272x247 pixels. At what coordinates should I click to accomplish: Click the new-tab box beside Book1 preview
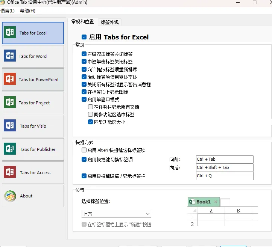tap(225, 202)
